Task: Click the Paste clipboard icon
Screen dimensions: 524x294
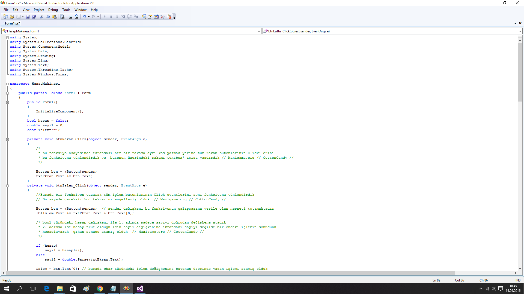Action: click(x=54, y=17)
